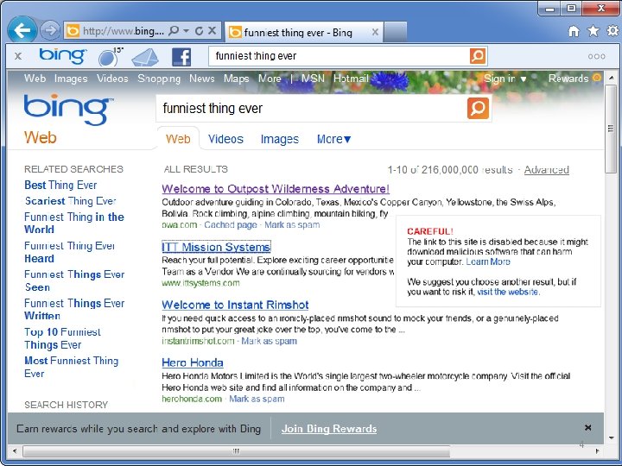This screenshot has width=622, height=466.
Task: Close the Bing toolbar with its X
Action: pos(18,56)
